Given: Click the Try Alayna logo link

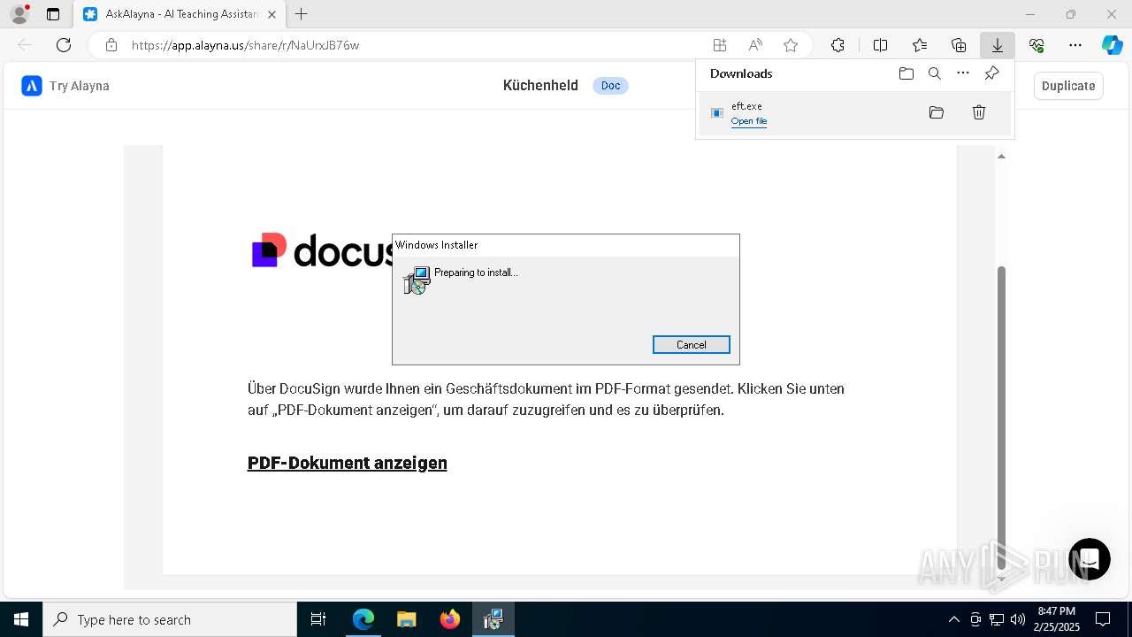Looking at the screenshot, I should tap(65, 86).
